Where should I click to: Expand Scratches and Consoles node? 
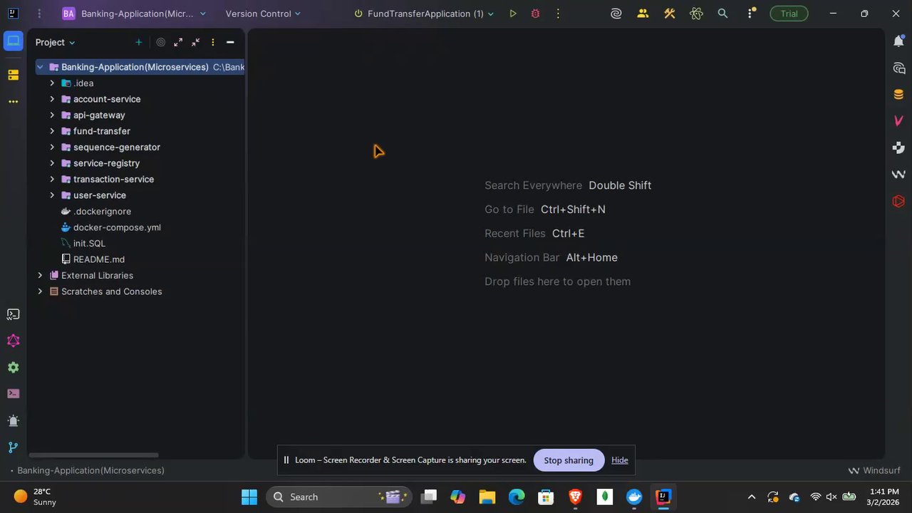[40, 291]
